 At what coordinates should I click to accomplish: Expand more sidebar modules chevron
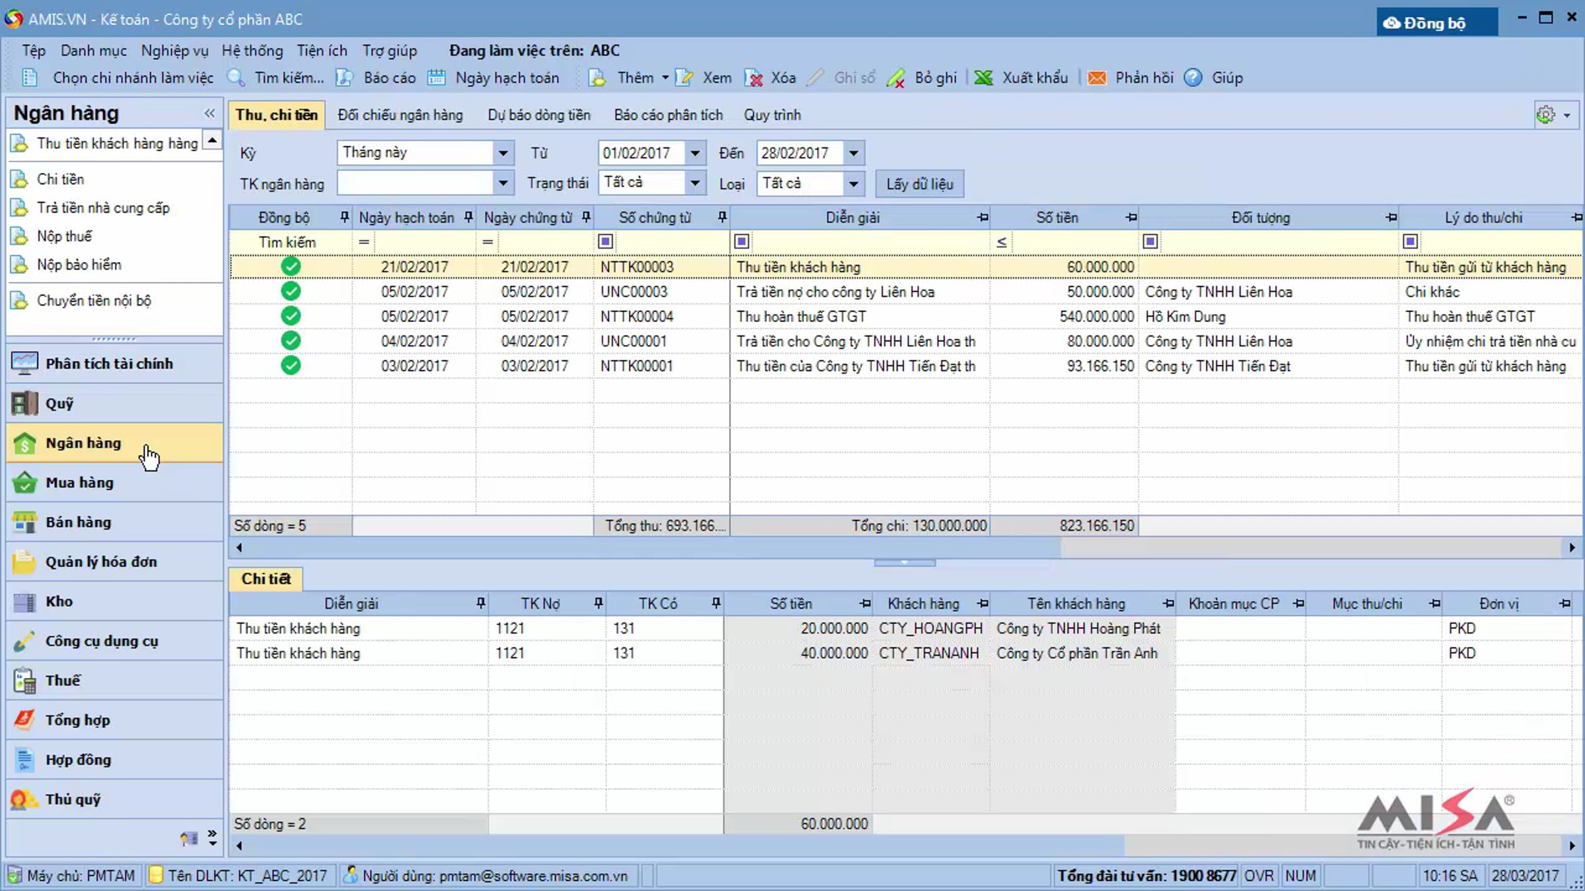coord(212,838)
